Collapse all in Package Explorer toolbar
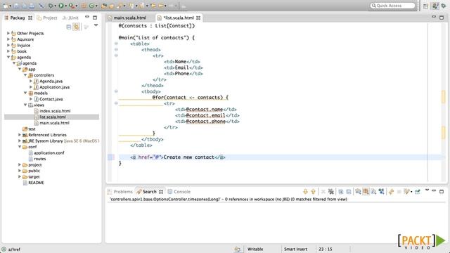450x253 pixels. click(69, 27)
